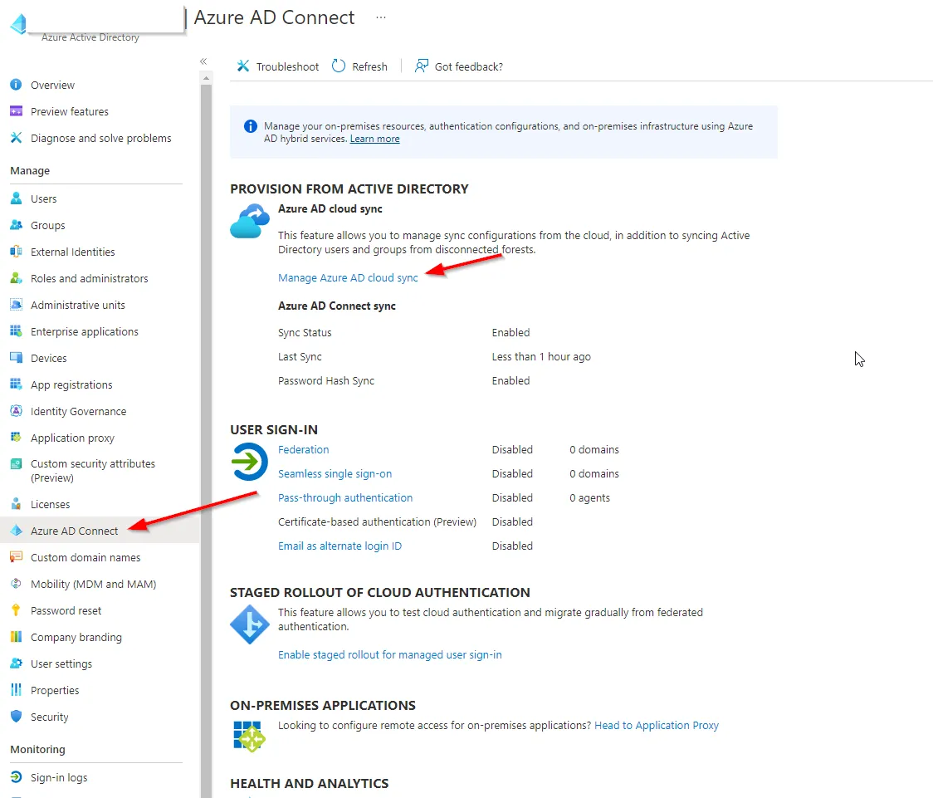Click the Azure Active Directory logo at top left
Viewport: 933px width, 798px height.
pos(18,23)
